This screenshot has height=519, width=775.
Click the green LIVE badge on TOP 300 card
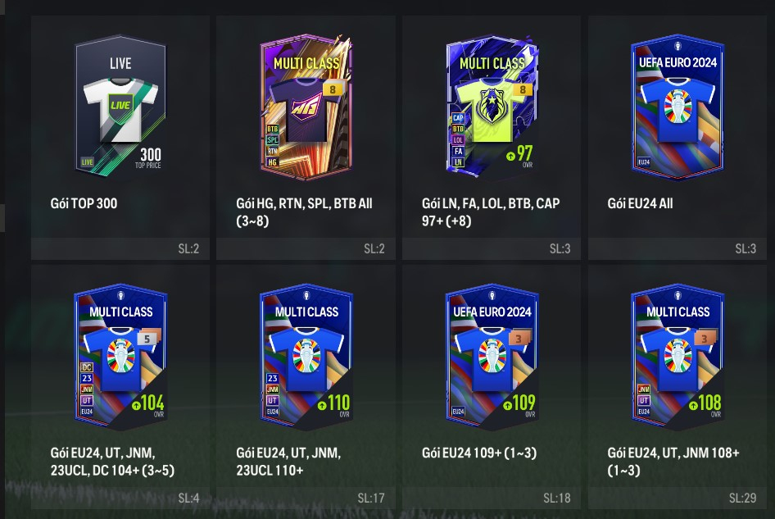pyautogui.click(x=87, y=162)
